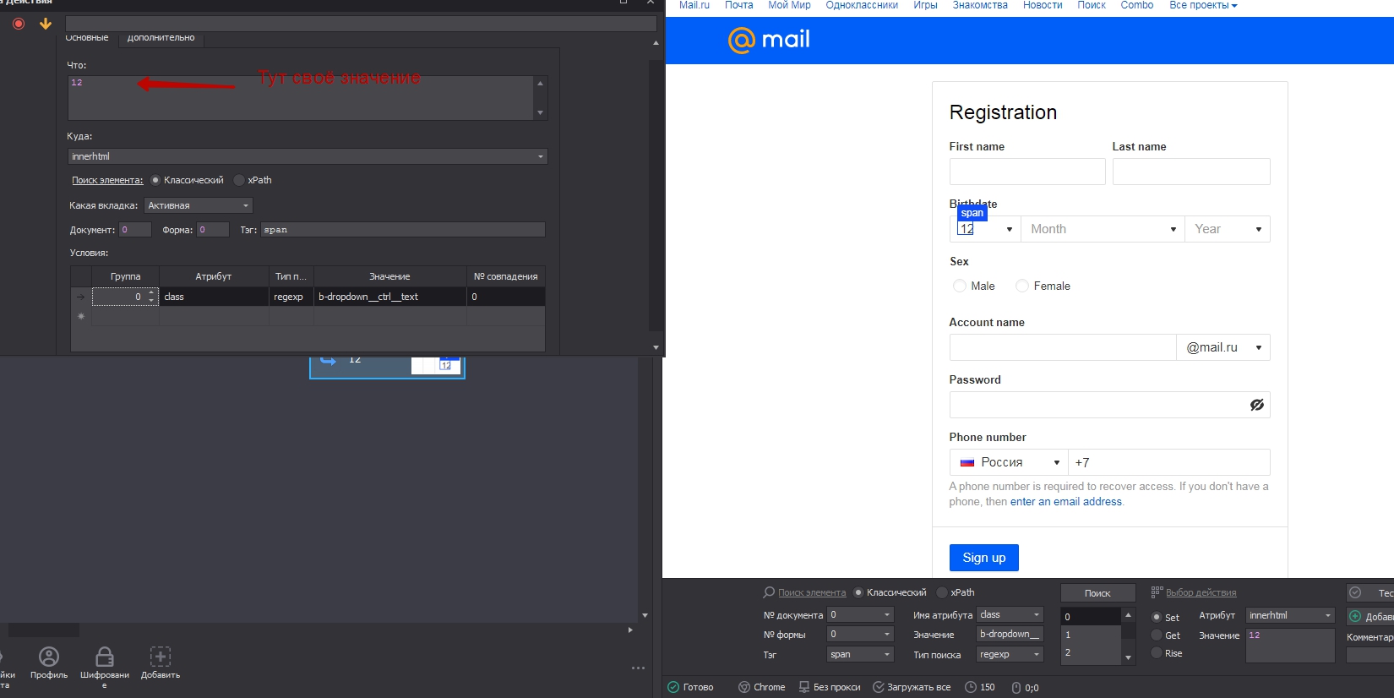Click the Sign up button

coord(984,558)
